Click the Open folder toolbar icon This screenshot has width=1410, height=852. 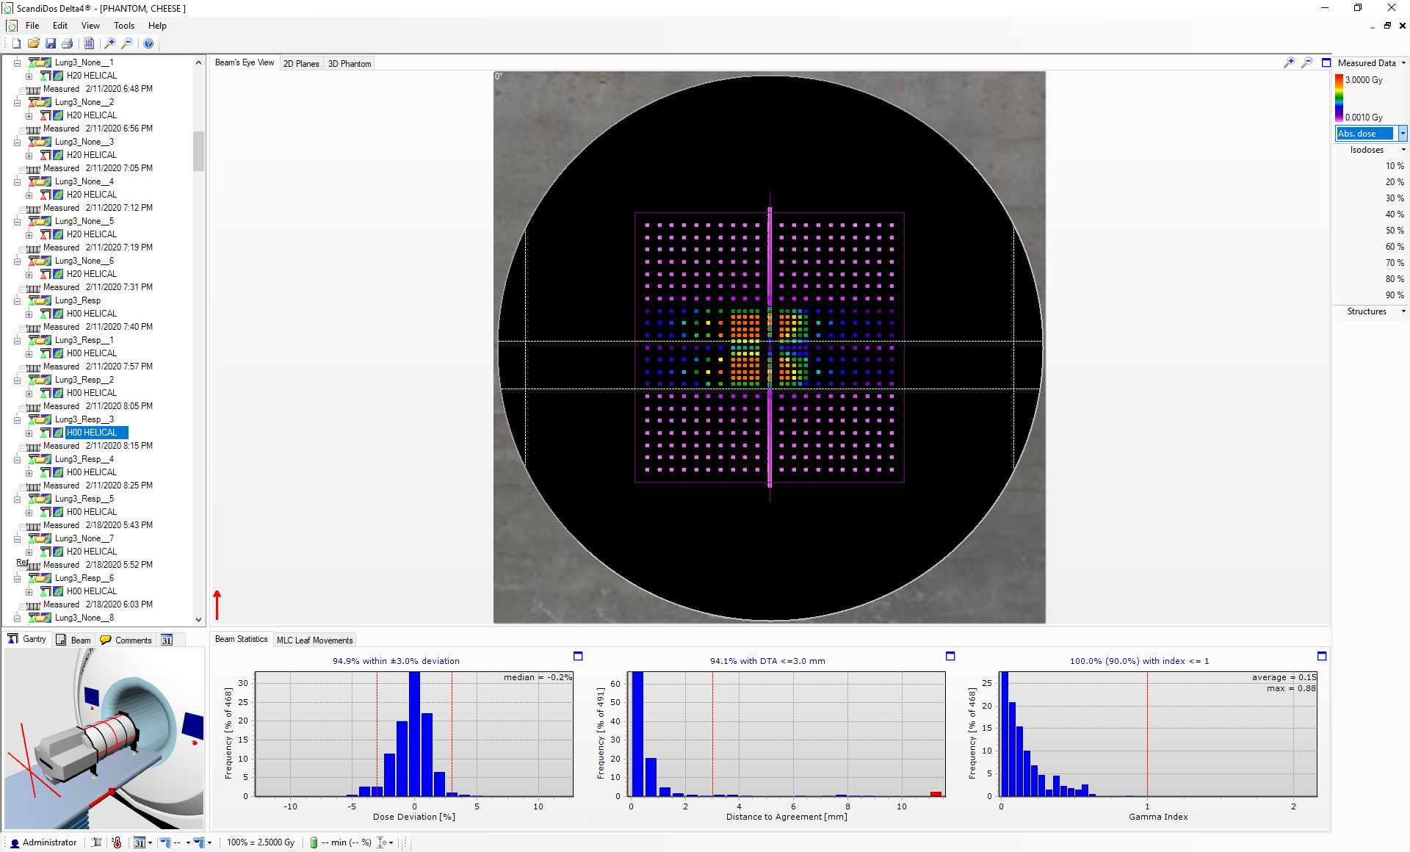tap(34, 43)
